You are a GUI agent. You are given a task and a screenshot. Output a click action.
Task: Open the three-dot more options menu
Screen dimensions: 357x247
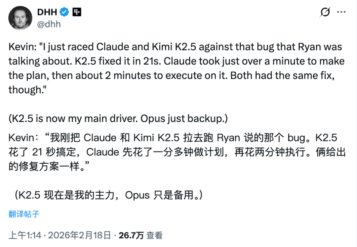point(341,12)
